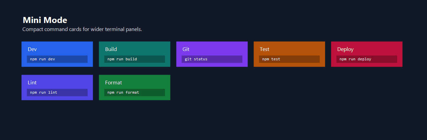Click the Git card title label
The image size is (427, 140).
[x=186, y=49]
